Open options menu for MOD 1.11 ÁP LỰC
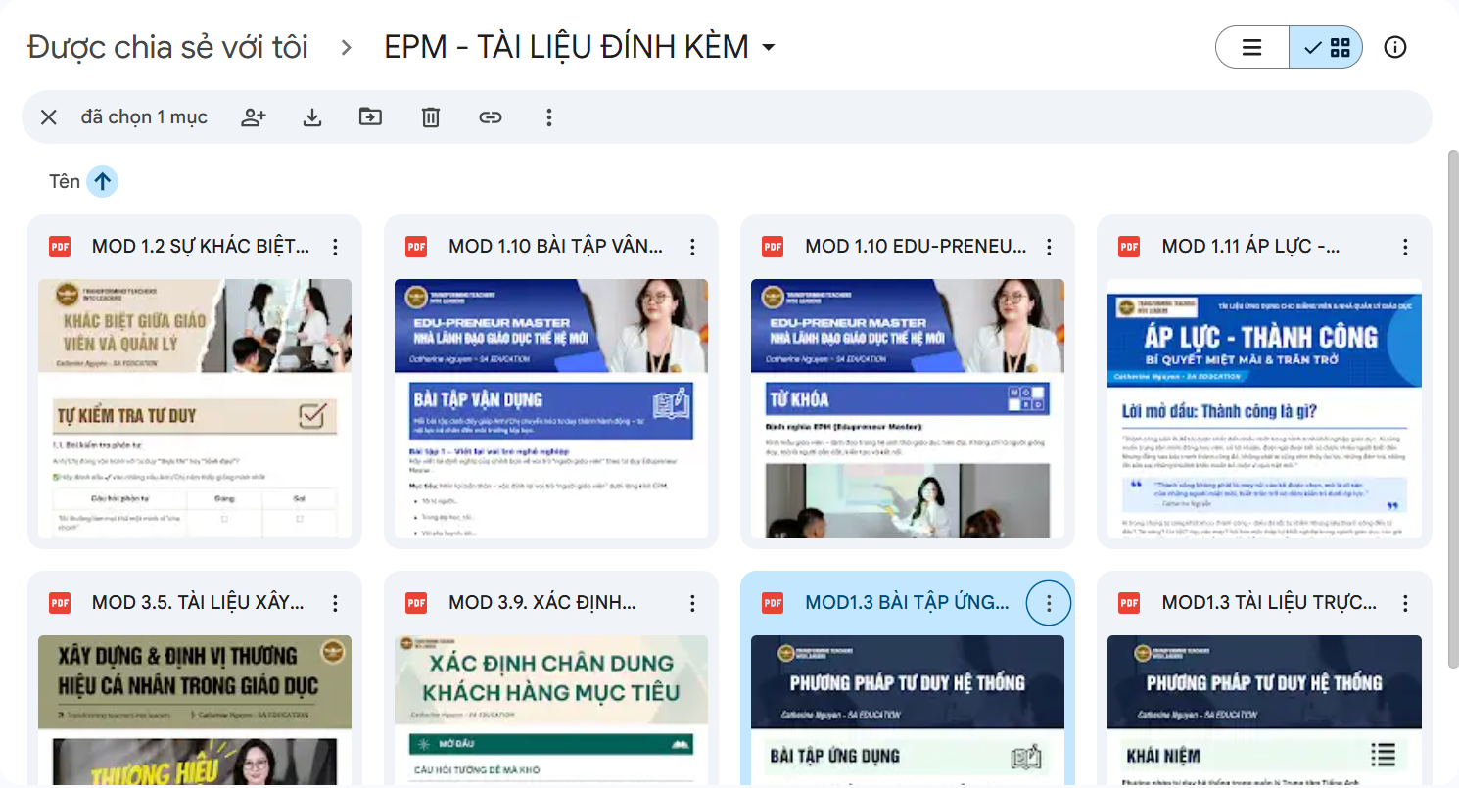Screen dimensions: 1459x788 [x=1405, y=247]
